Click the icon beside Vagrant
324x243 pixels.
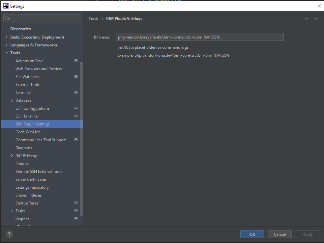pyautogui.click(x=76, y=219)
